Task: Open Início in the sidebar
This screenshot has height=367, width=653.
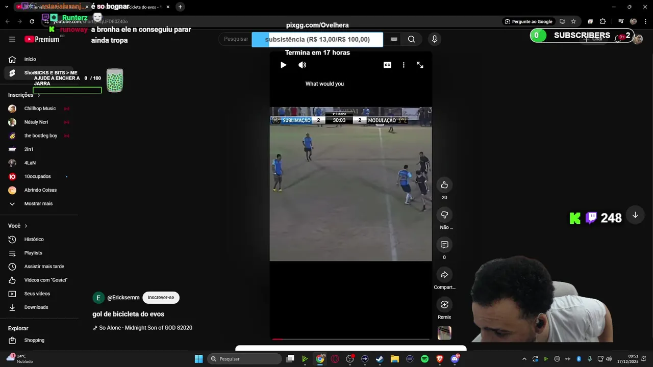Action: pos(30,59)
